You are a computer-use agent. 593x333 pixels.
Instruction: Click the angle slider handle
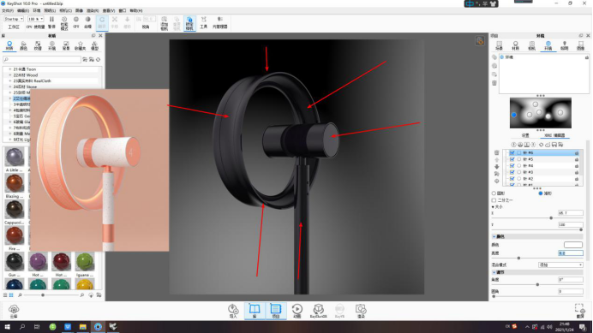click(537, 284)
